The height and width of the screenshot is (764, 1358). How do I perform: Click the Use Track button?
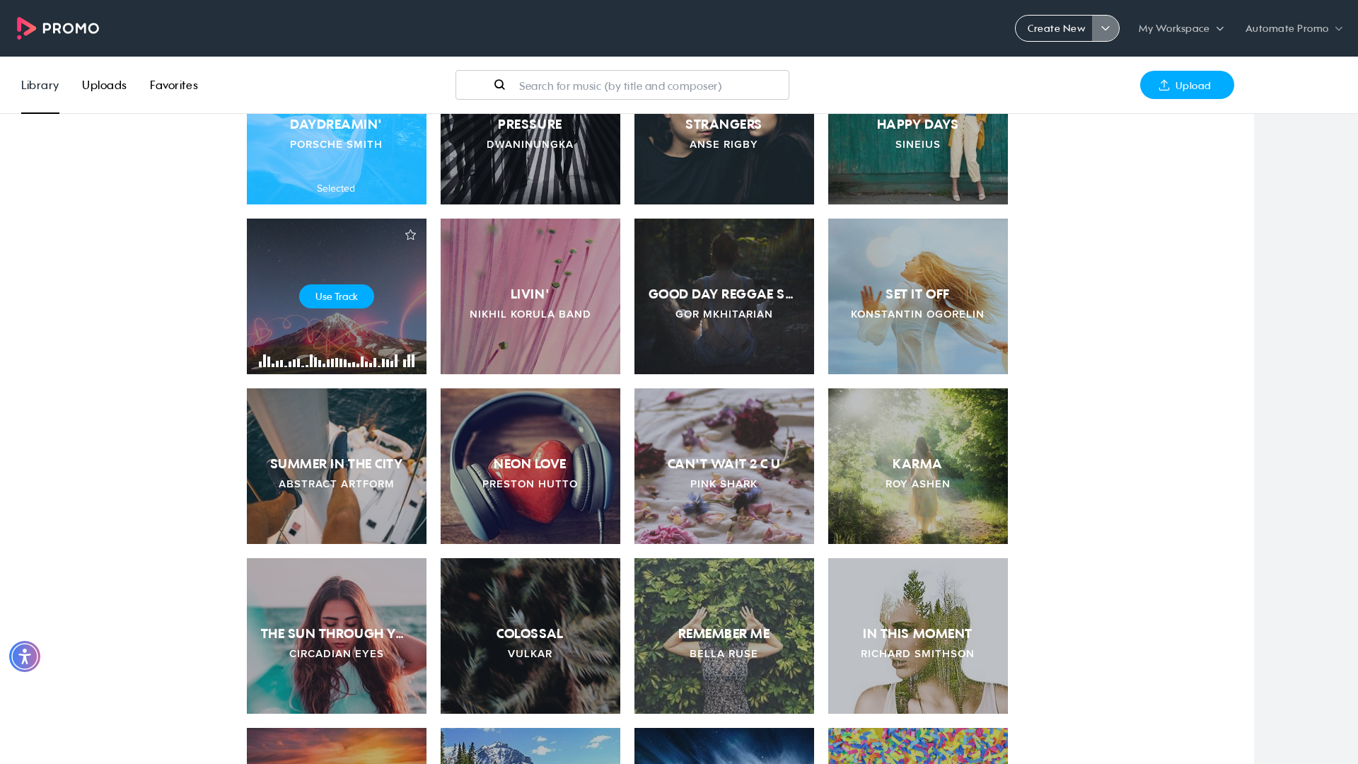coord(337,296)
